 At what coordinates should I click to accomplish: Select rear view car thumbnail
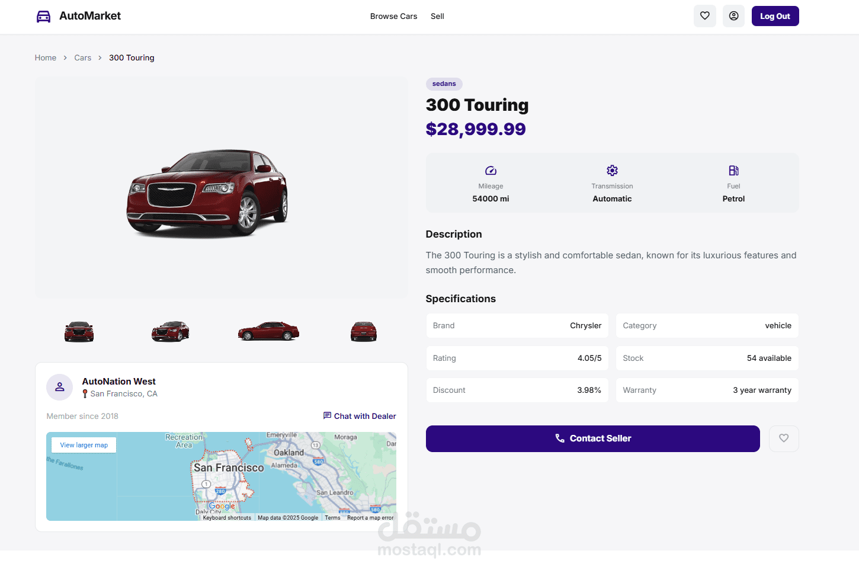(364, 332)
